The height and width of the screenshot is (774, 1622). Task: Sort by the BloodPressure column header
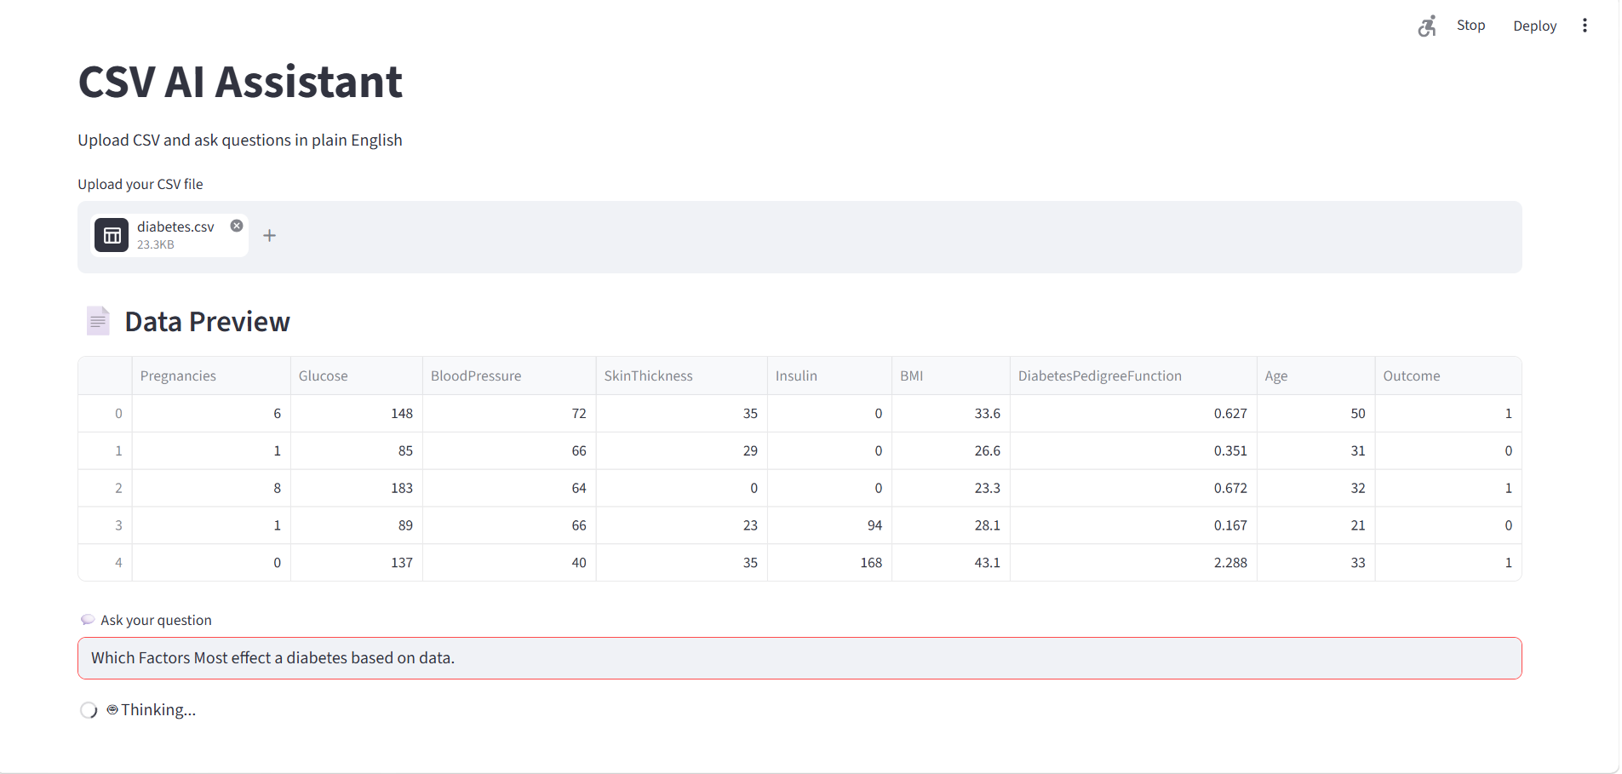point(509,376)
